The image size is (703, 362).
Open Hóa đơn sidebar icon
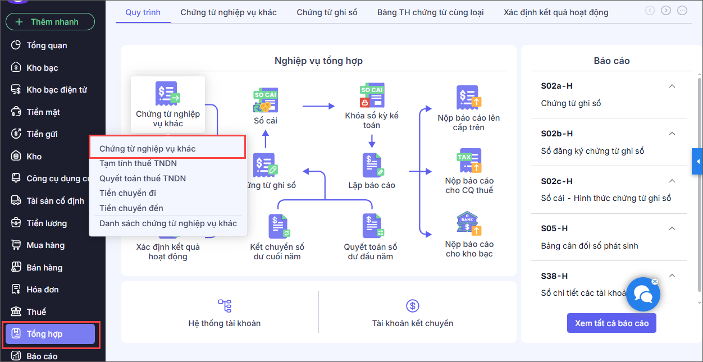click(16, 290)
